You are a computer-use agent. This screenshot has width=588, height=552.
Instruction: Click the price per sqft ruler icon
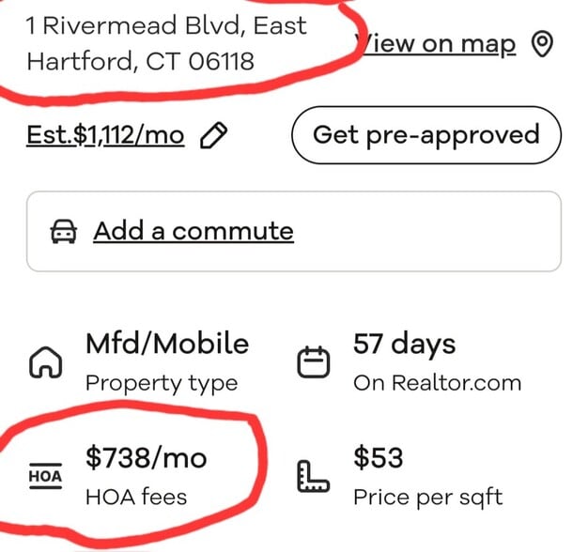[313, 477]
